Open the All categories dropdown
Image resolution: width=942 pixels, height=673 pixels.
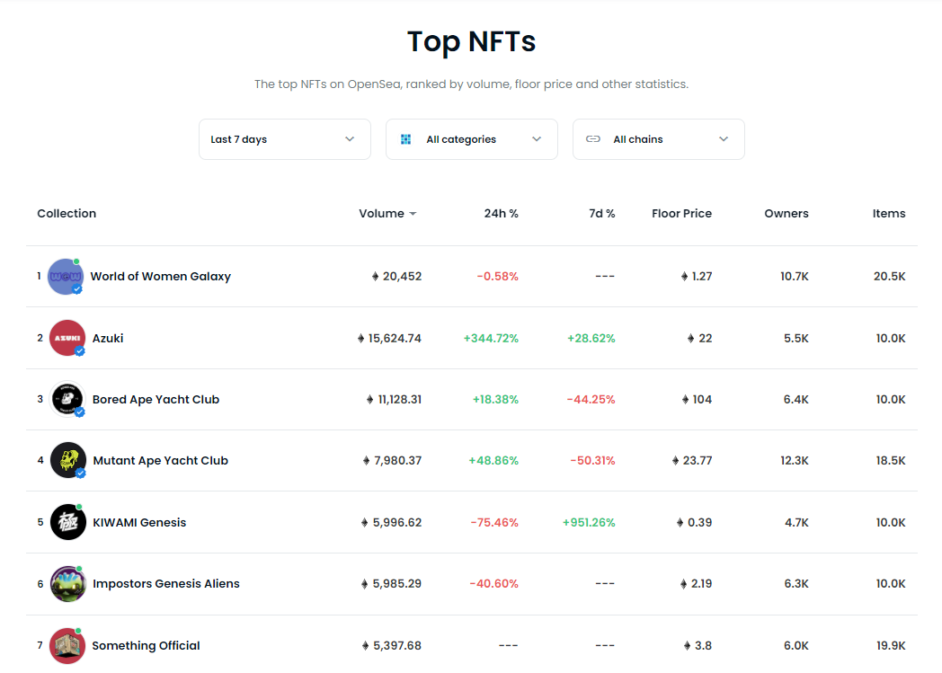(472, 139)
